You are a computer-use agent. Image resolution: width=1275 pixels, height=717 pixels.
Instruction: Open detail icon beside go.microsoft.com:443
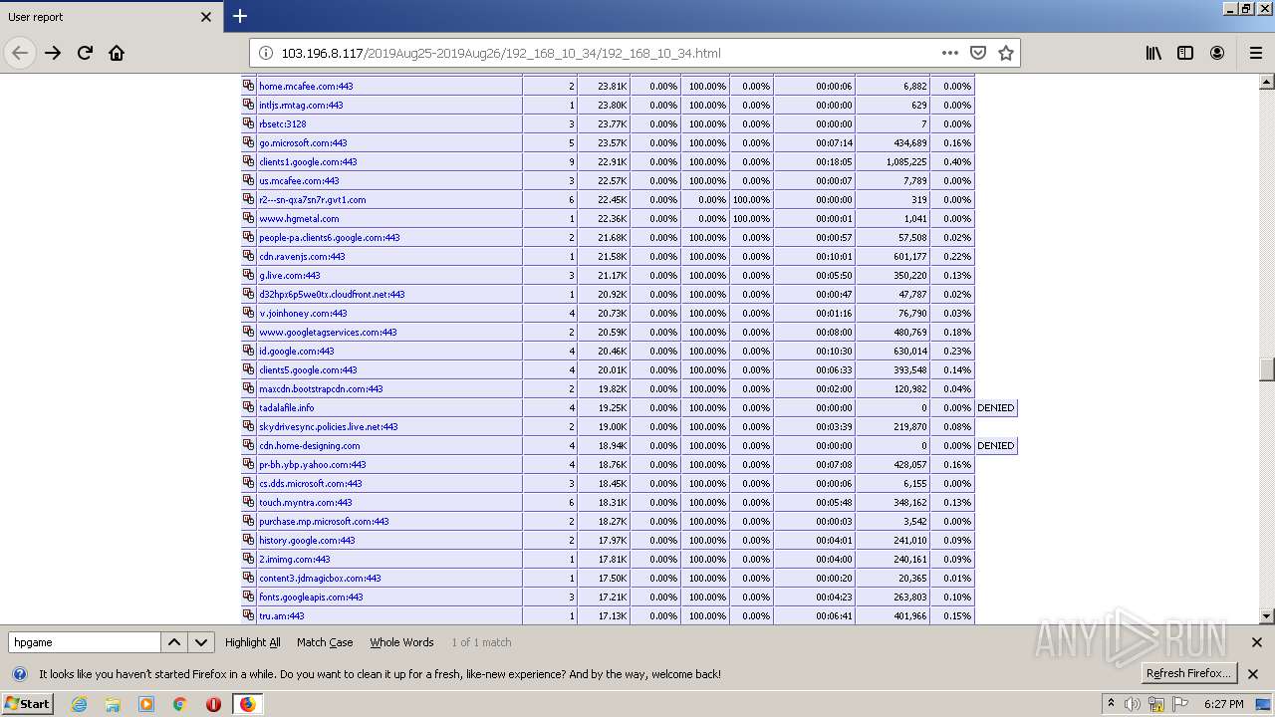click(x=249, y=142)
